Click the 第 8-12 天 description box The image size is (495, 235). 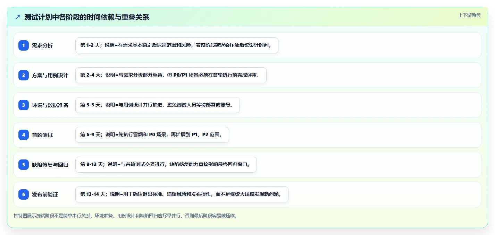pyautogui.click(x=166, y=165)
